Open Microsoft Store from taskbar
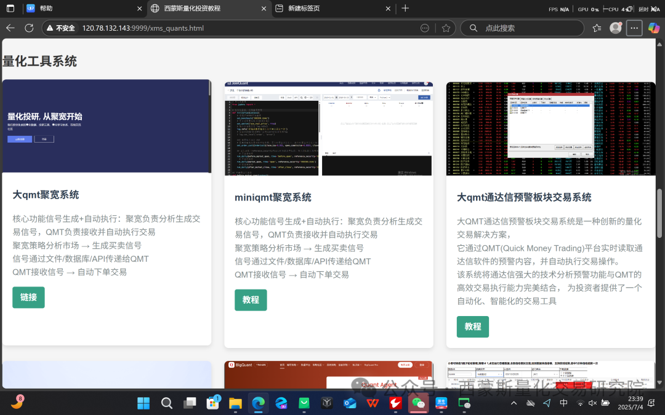The width and height of the screenshot is (665, 415). pyautogui.click(x=212, y=403)
